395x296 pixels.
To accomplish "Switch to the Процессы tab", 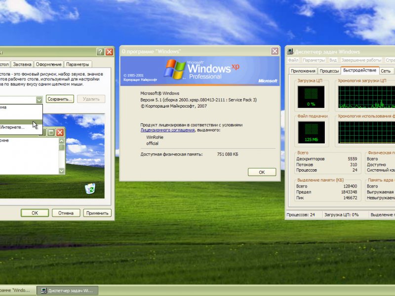I will (329, 71).
